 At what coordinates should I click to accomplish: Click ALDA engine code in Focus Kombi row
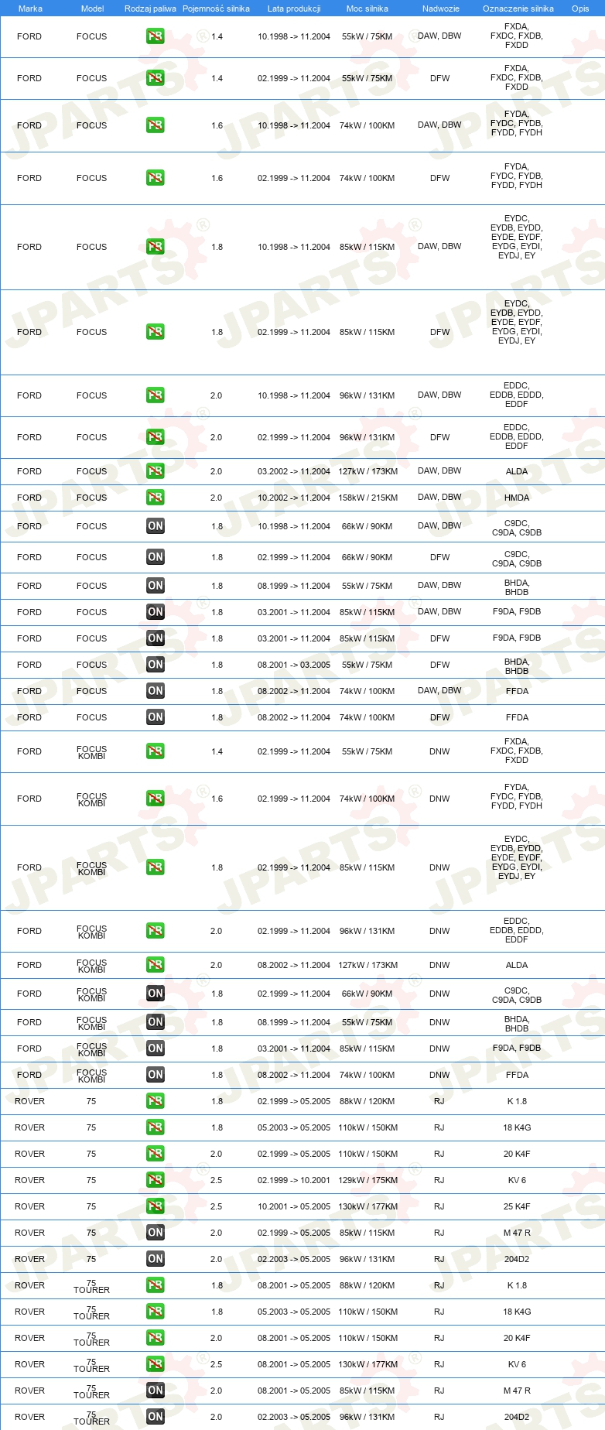click(517, 965)
